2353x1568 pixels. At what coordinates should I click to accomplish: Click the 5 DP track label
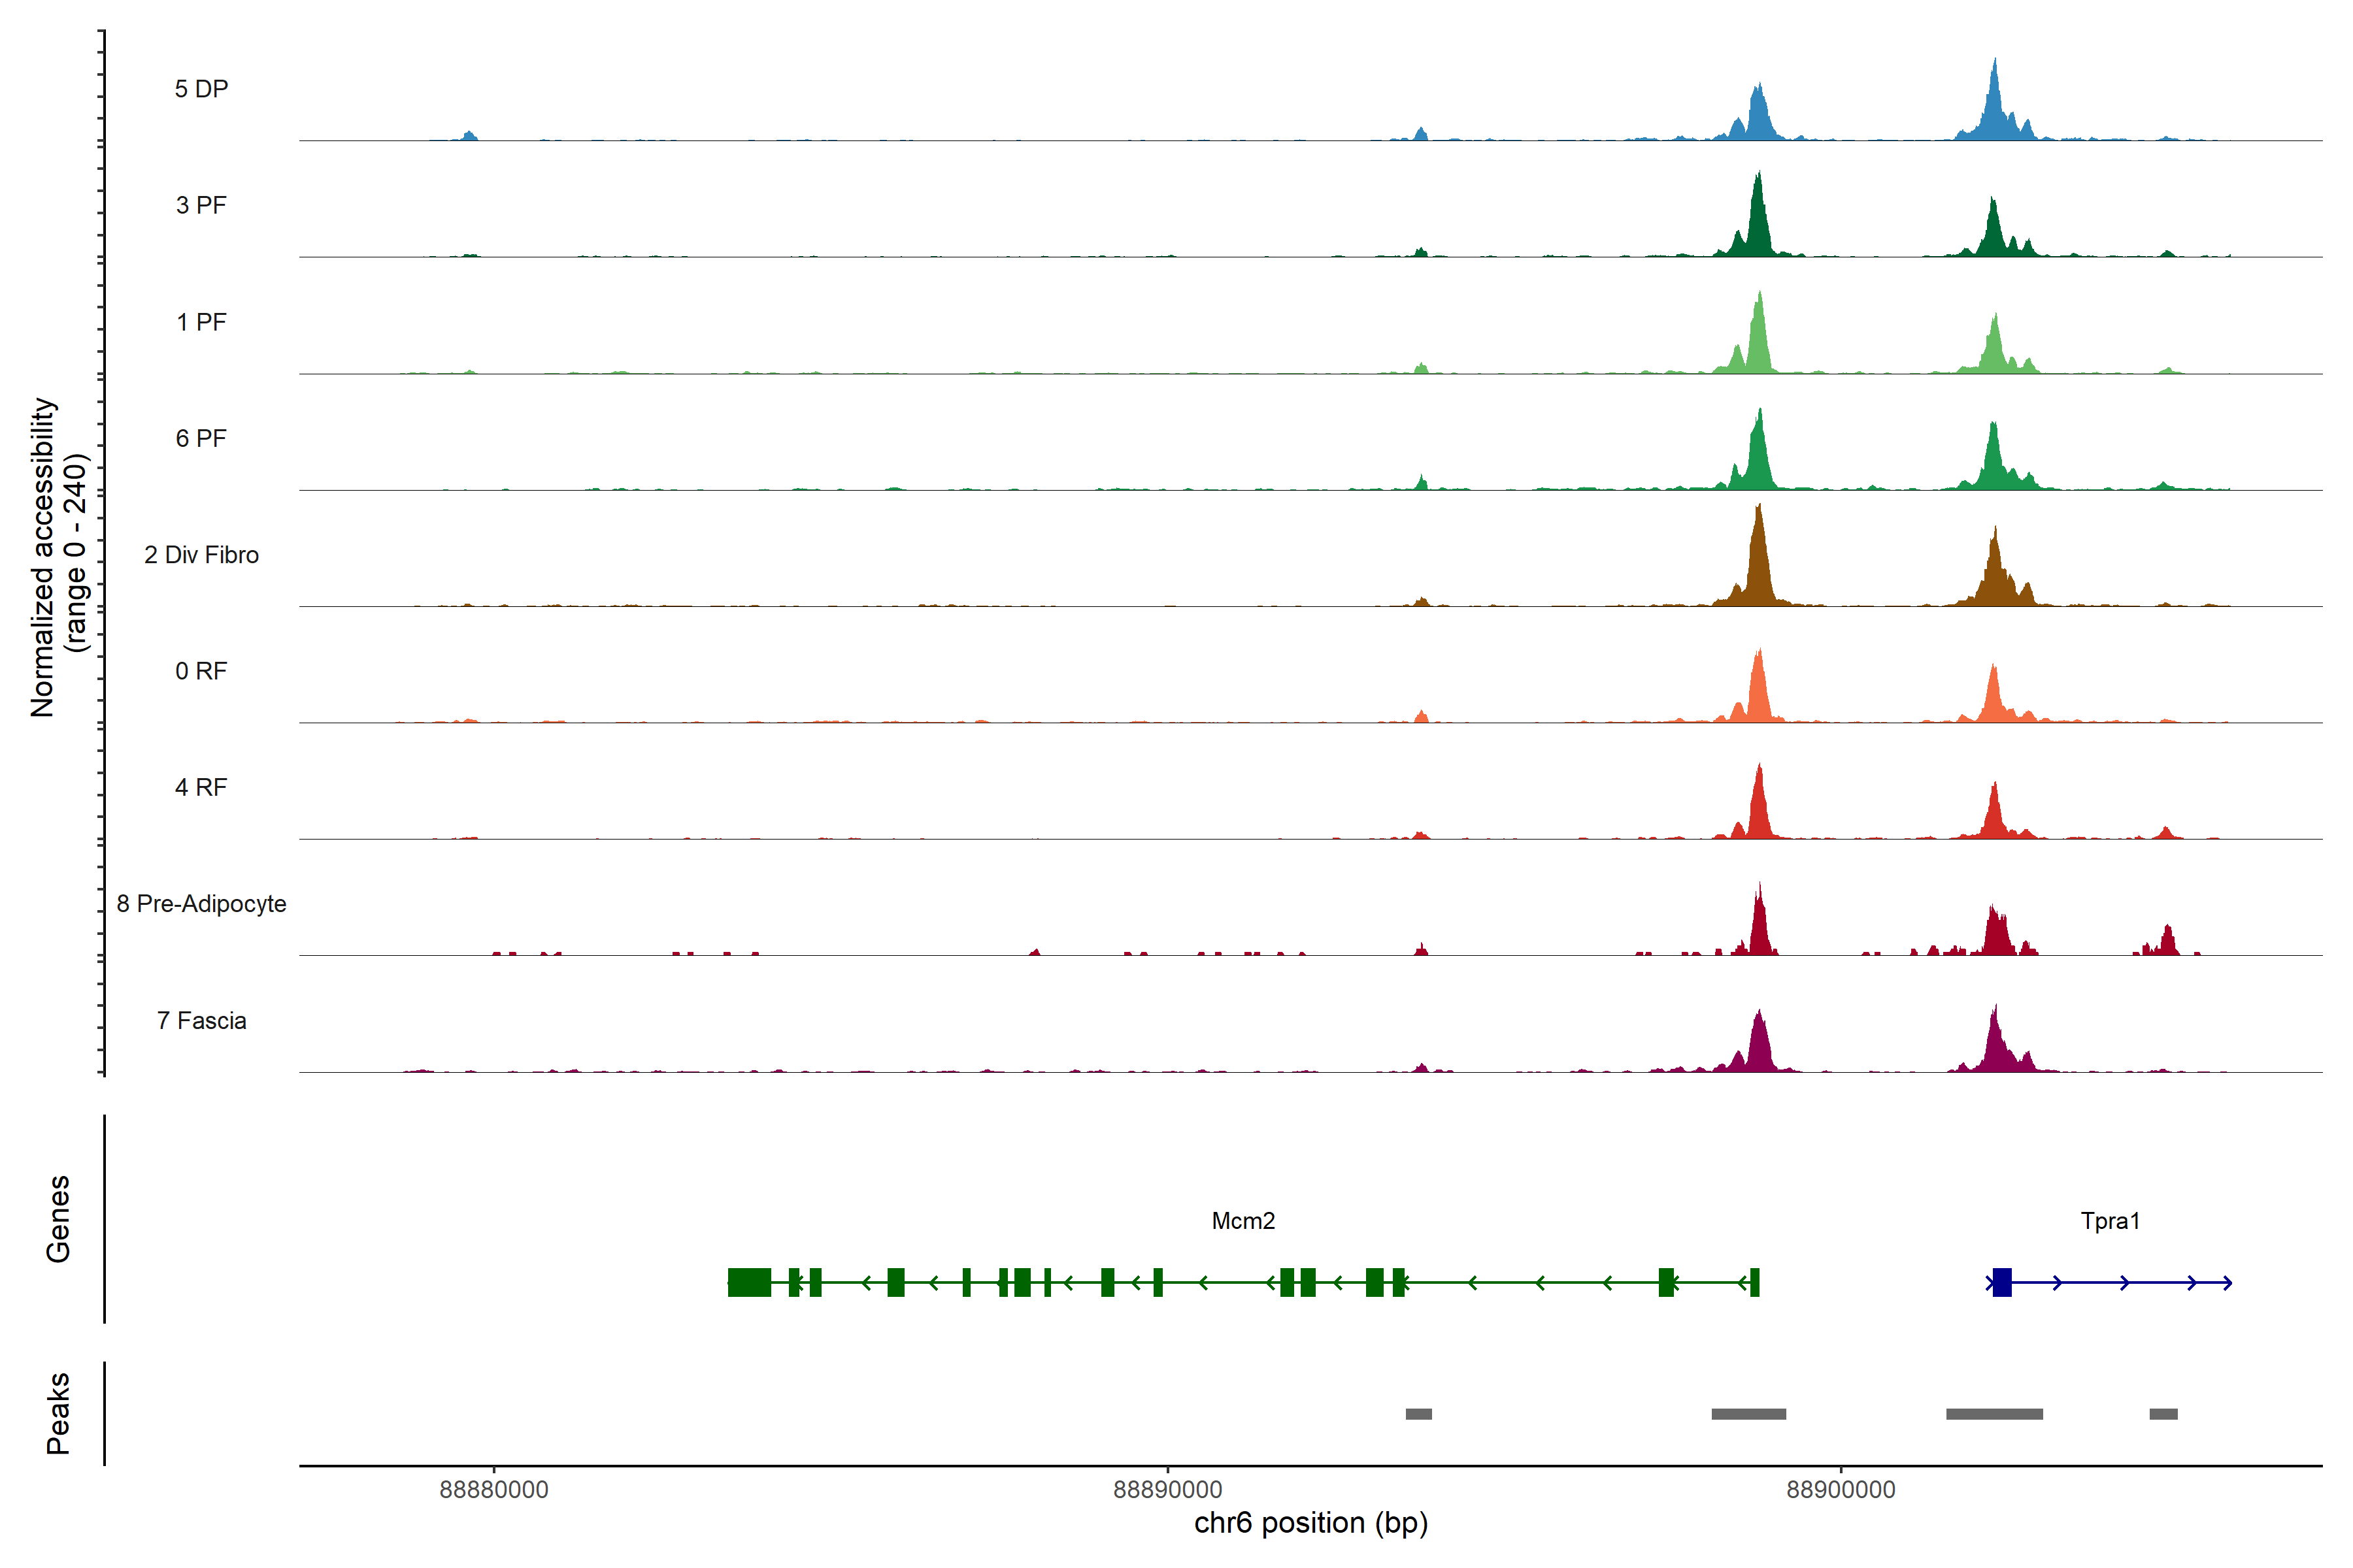(201, 89)
